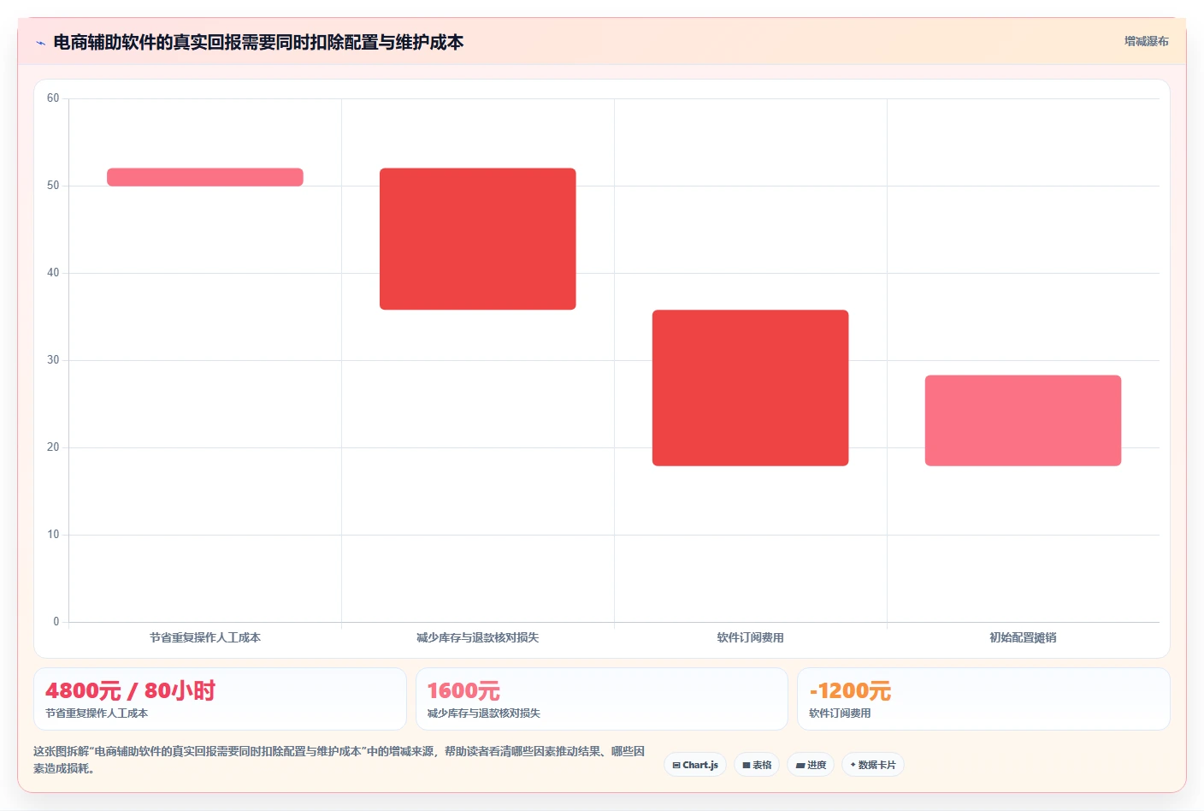The image size is (1204, 811).
Task: Open the -1200元 data card
Action: (x=983, y=699)
